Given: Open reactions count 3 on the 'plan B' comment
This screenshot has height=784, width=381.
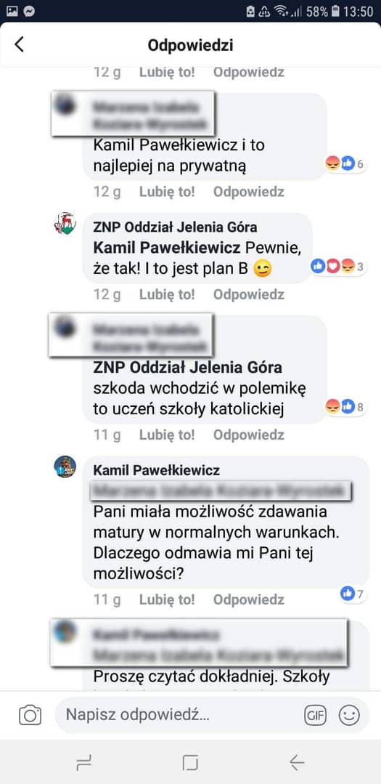Looking at the screenshot, I should click(x=338, y=267).
